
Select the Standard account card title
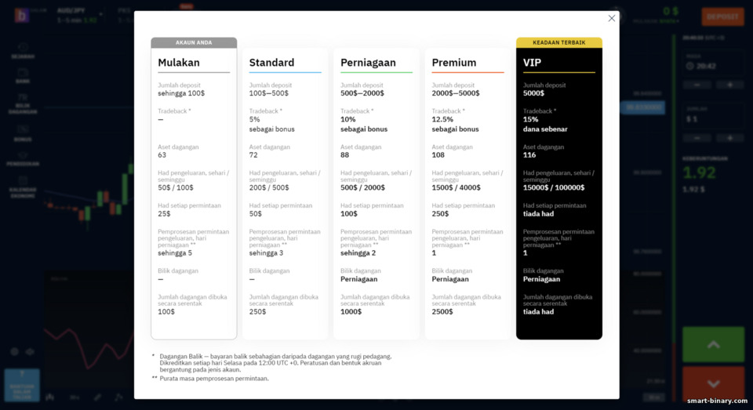click(272, 63)
